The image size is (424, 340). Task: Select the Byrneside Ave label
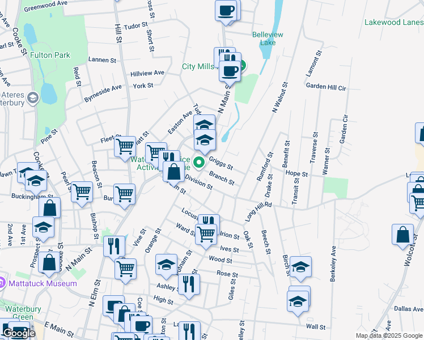(103, 93)
